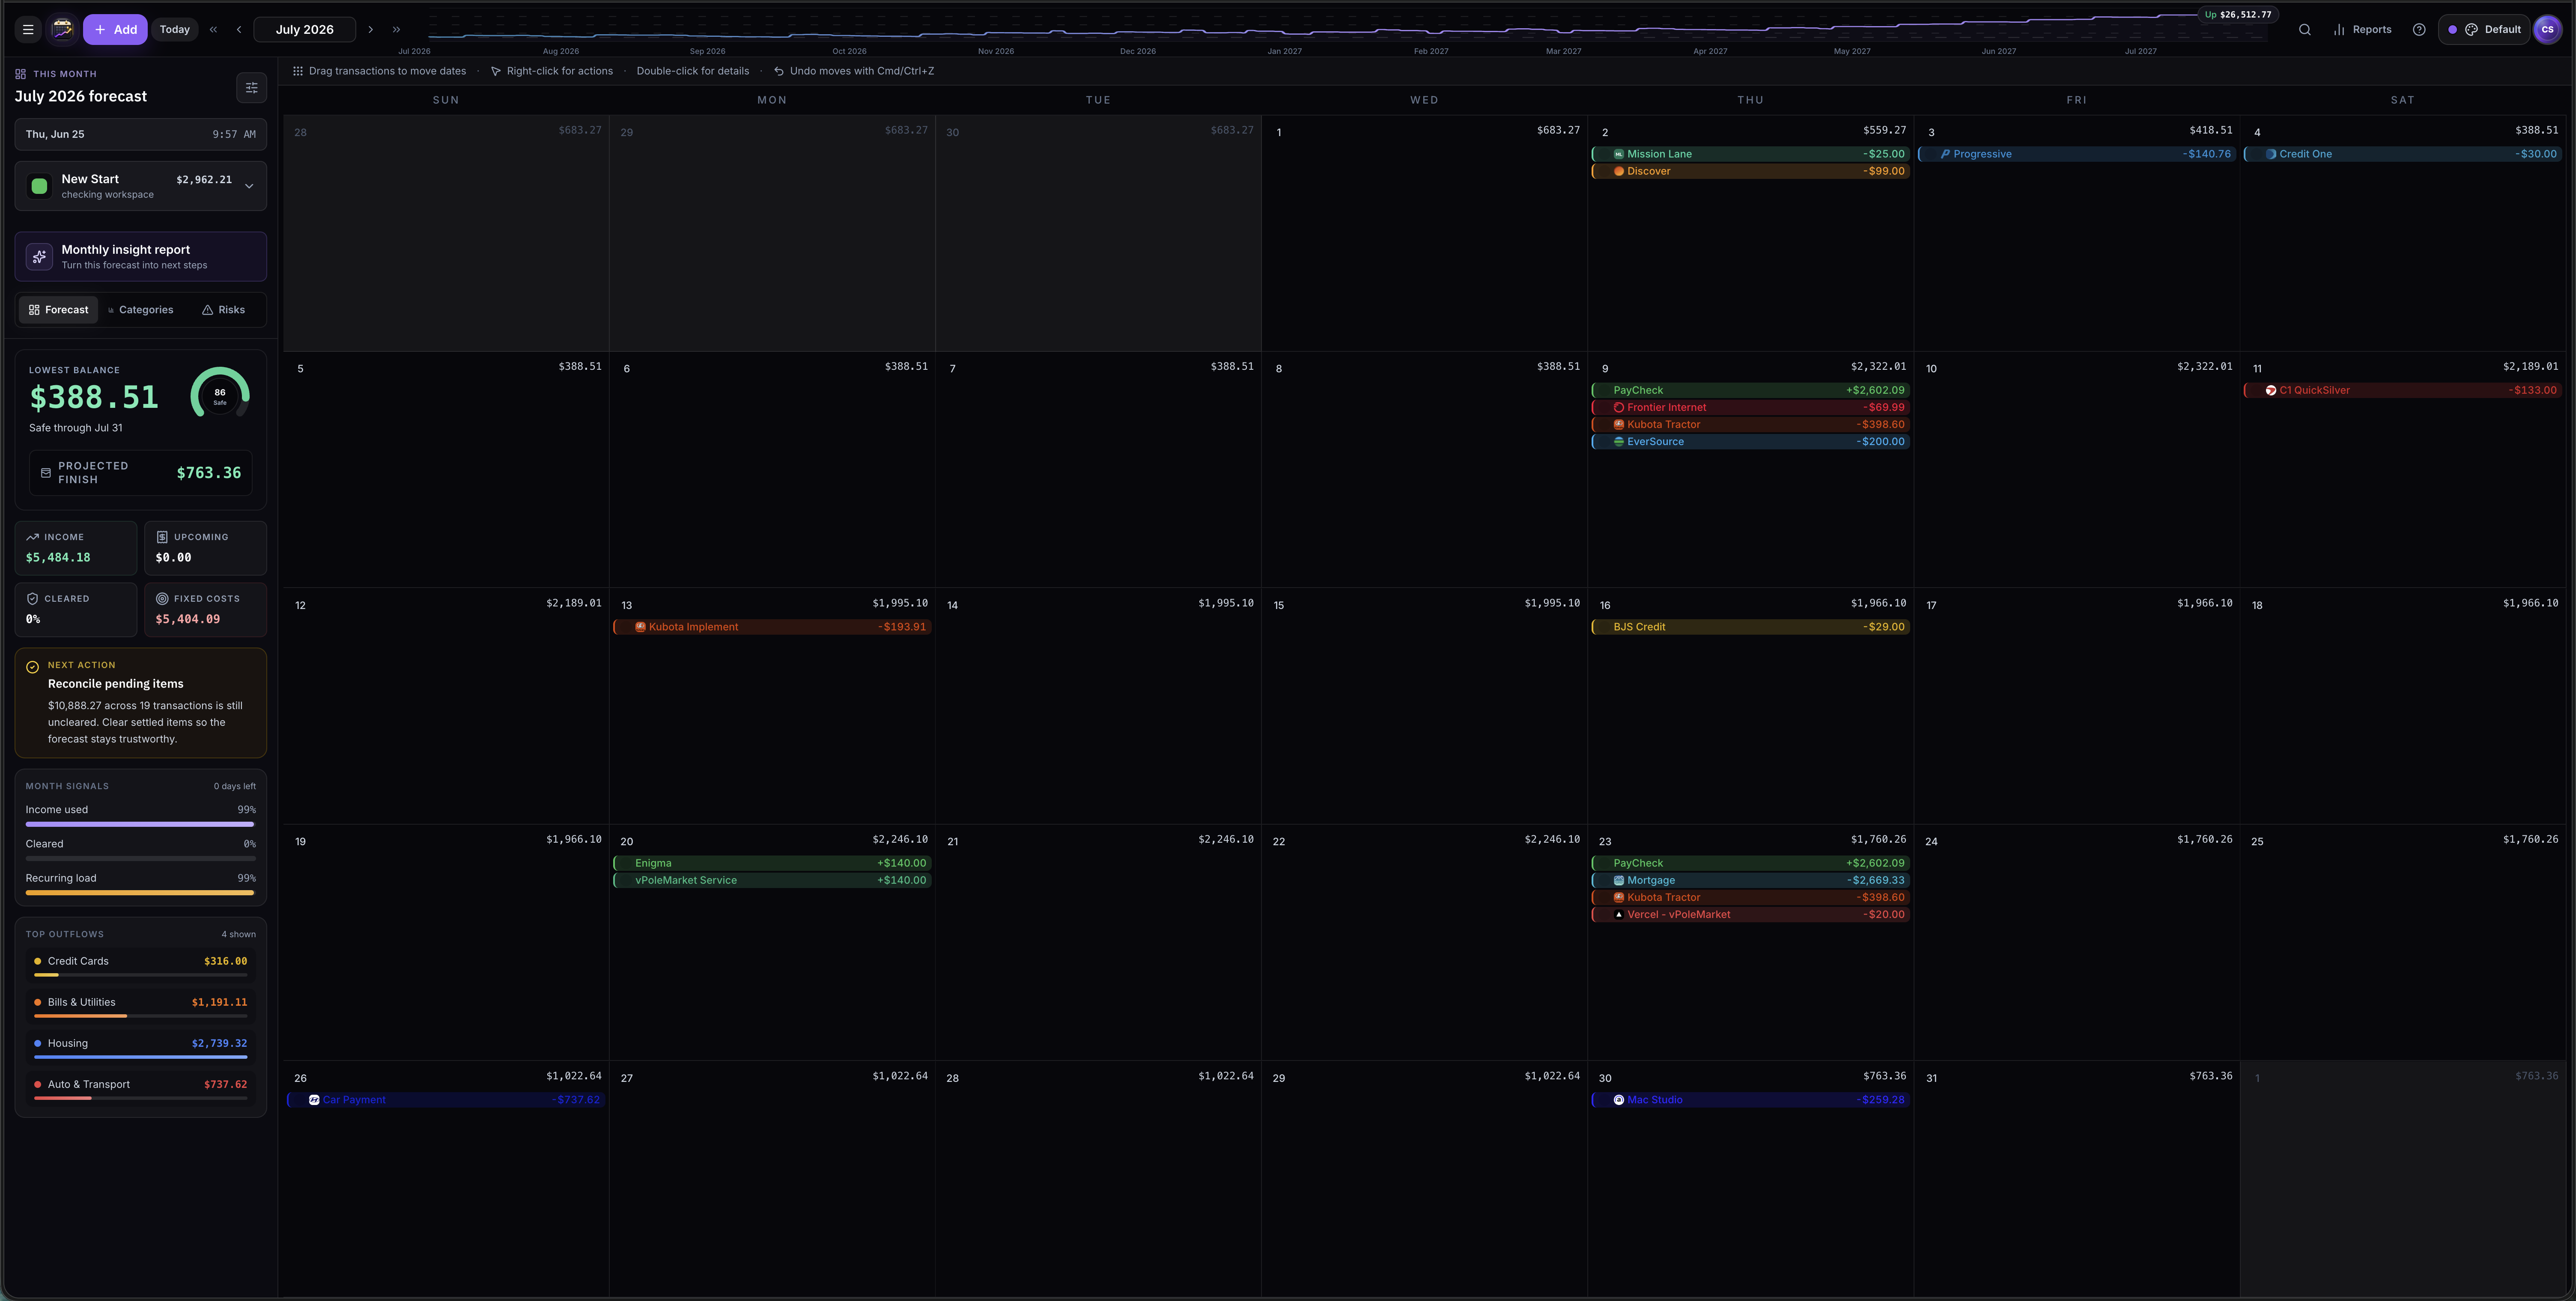Click the Thu, Jun 25 date box
The width and height of the screenshot is (2576, 1301).
[141, 135]
